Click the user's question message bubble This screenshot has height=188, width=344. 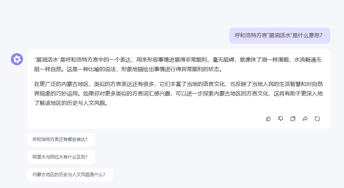279,36
